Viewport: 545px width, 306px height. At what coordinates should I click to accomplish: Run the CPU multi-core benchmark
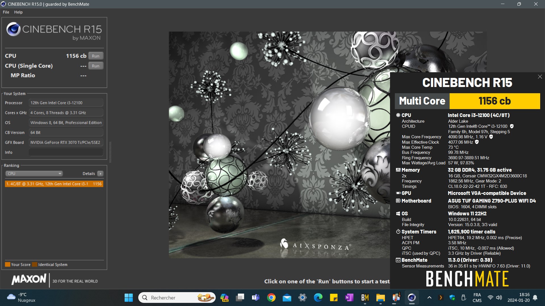96,56
